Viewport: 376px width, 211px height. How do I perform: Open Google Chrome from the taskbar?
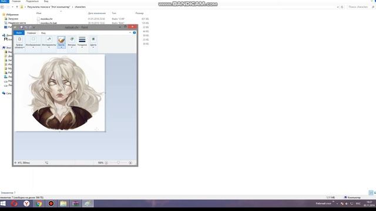tap(39, 203)
